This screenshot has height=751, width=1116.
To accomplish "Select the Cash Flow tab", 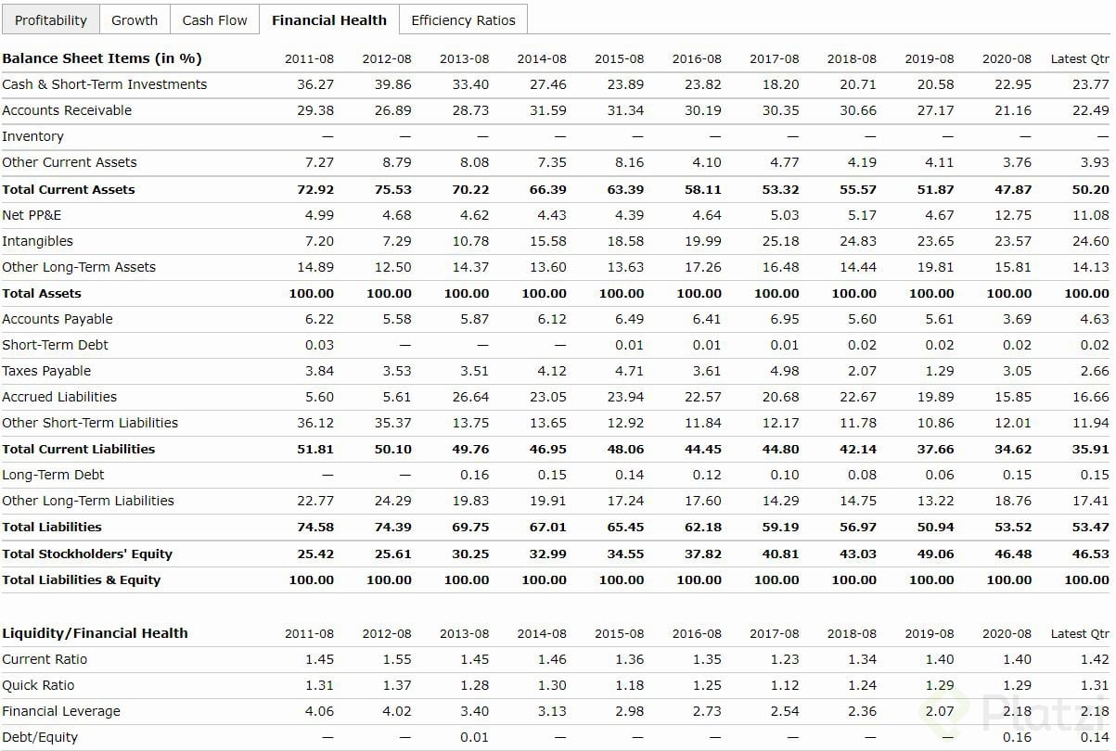I will [x=214, y=20].
